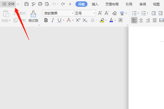Viewport: 164px width, 109px height.
Task: Open the 页面布局 tab
Action: click(x=112, y=4)
